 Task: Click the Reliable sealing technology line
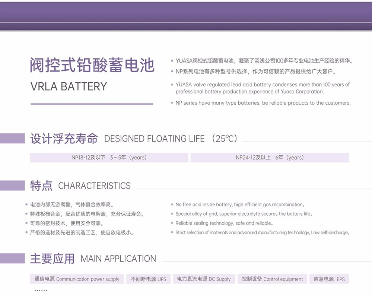(x=224, y=223)
